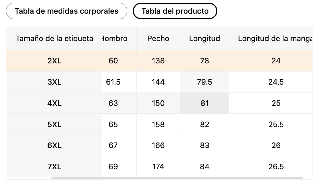Click the chest value 138 cell

158,61
